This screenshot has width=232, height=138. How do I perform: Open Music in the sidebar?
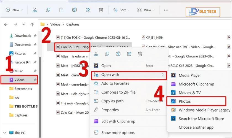[x=16, y=71]
